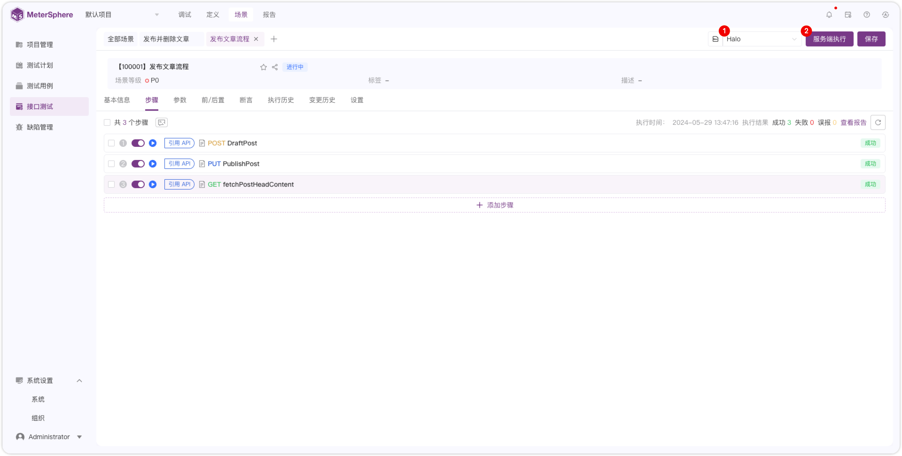Open the task center icon in header
The image size is (902, 456).
pyautogui.click(x=848, y=15)
